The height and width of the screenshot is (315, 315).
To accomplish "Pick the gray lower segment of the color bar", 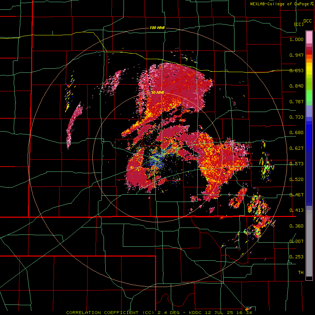I will [309, 243].
